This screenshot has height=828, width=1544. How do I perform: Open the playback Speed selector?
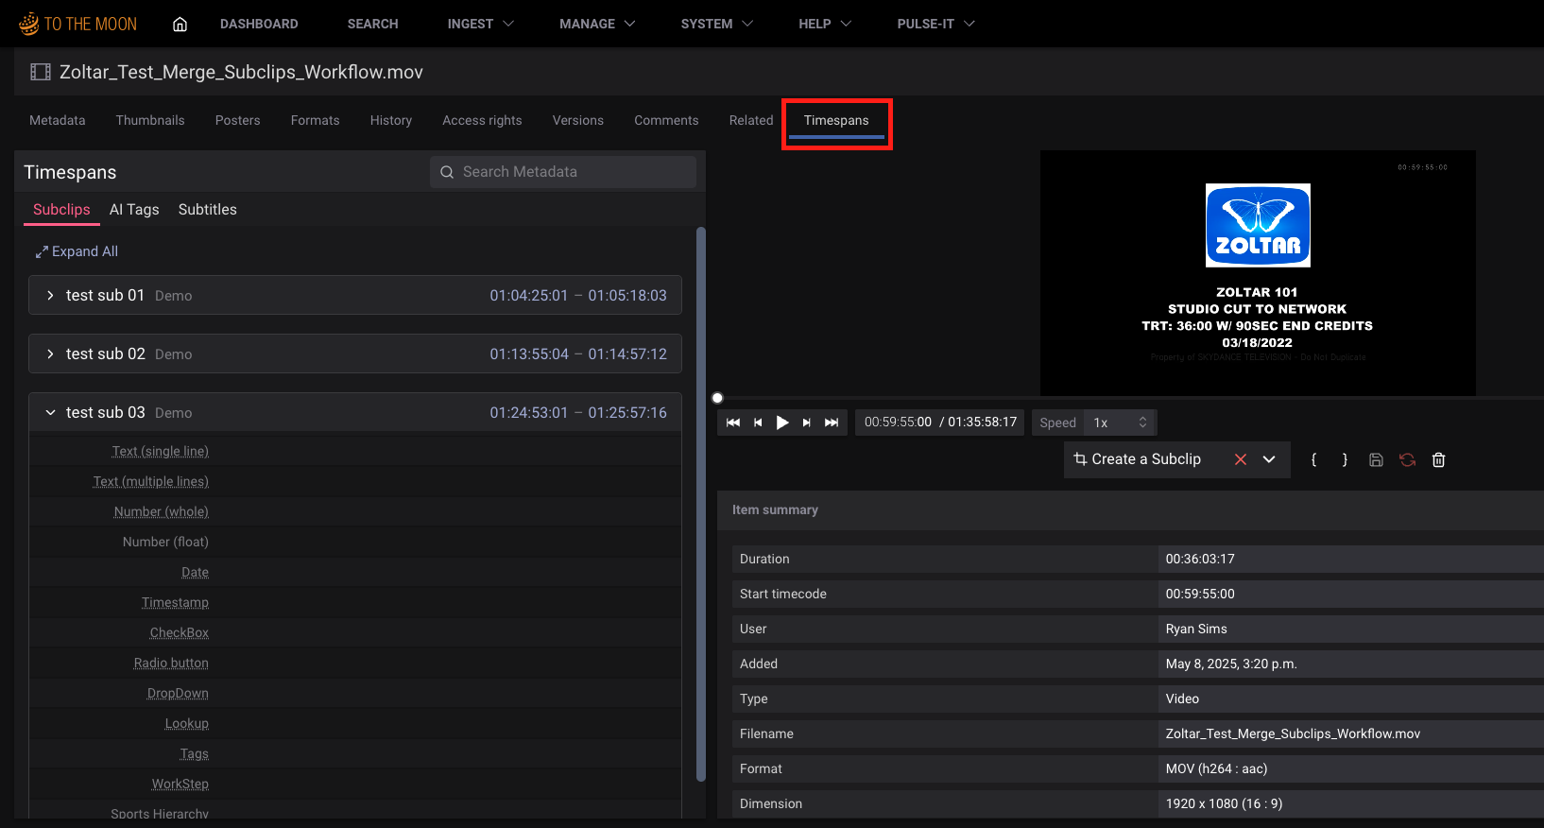[1120, 423]
